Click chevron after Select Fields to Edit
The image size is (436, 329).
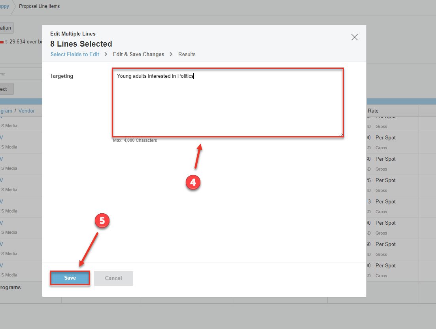pyautogui.click(x=106, y=54)
